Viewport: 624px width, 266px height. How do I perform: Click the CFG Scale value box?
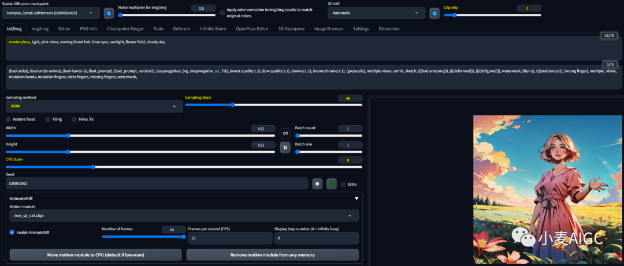[x=350, y=160]
